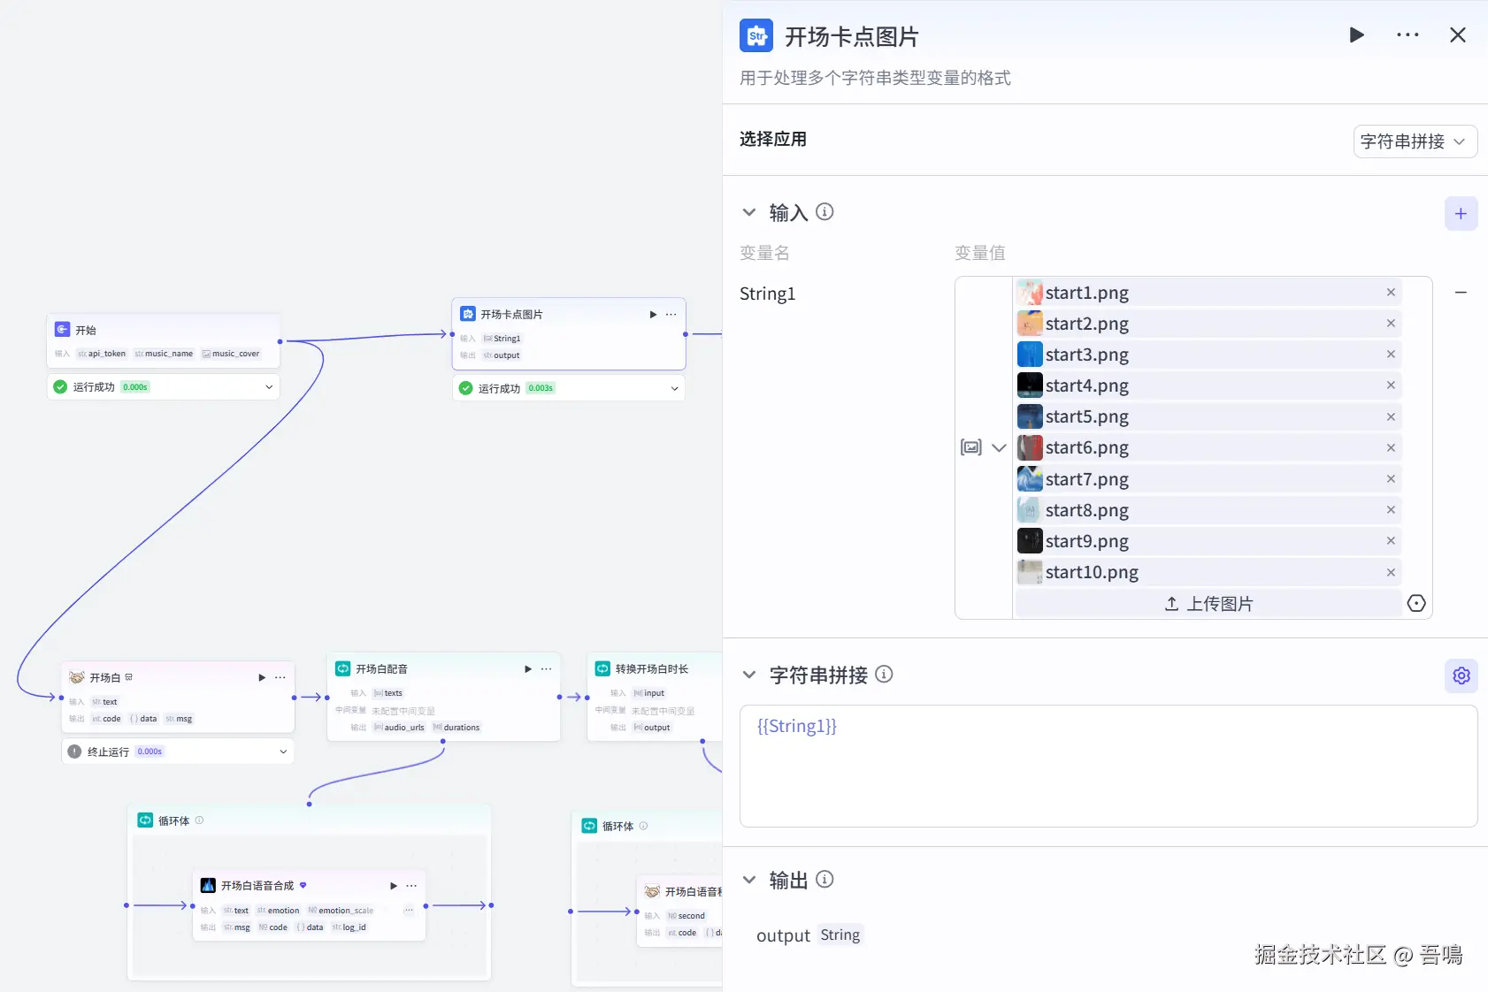The height and width of the screenshot is (992, 1488).
Task: Open the 字符串拼接 application dropdown
Action: (x=1415, y=141)
